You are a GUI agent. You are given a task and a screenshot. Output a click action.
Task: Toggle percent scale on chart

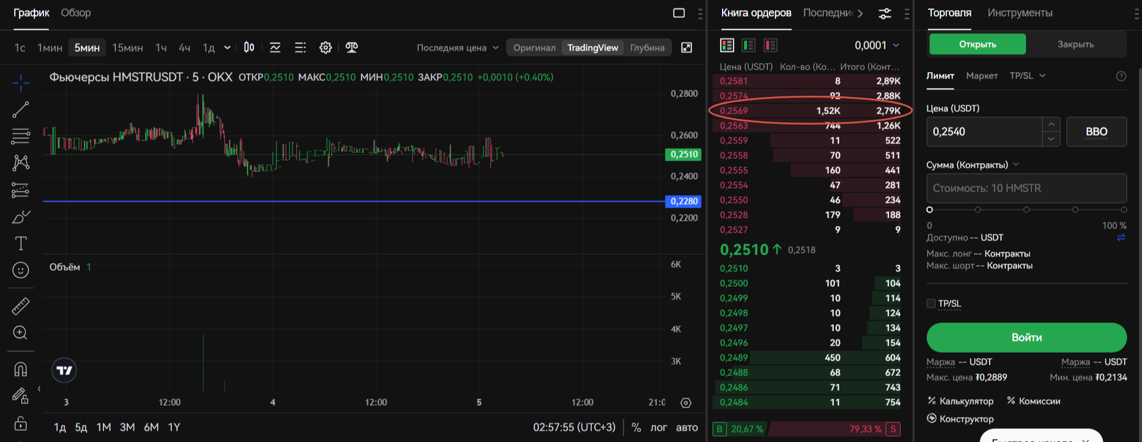(636, 427)
